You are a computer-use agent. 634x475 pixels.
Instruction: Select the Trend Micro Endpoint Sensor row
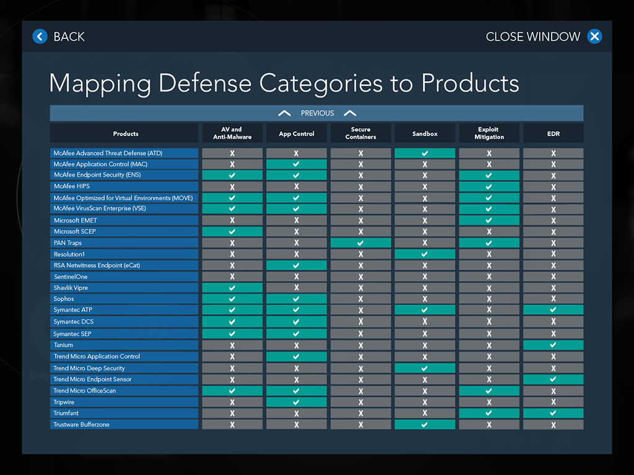[x=124, y=379]
